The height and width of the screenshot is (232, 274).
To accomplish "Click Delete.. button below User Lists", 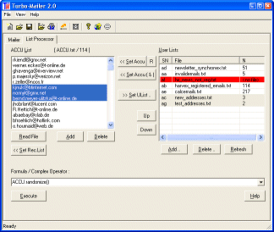I will click(206, 149).
